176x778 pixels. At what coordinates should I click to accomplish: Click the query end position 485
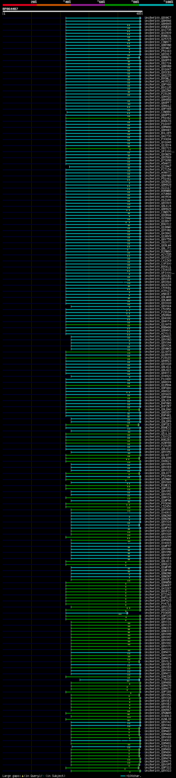click(139, 14)
